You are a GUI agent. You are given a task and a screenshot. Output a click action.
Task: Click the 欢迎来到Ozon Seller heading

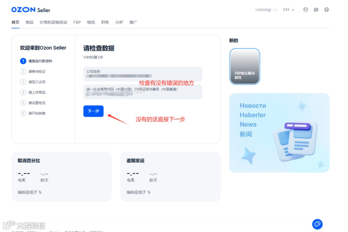[43, 48]
